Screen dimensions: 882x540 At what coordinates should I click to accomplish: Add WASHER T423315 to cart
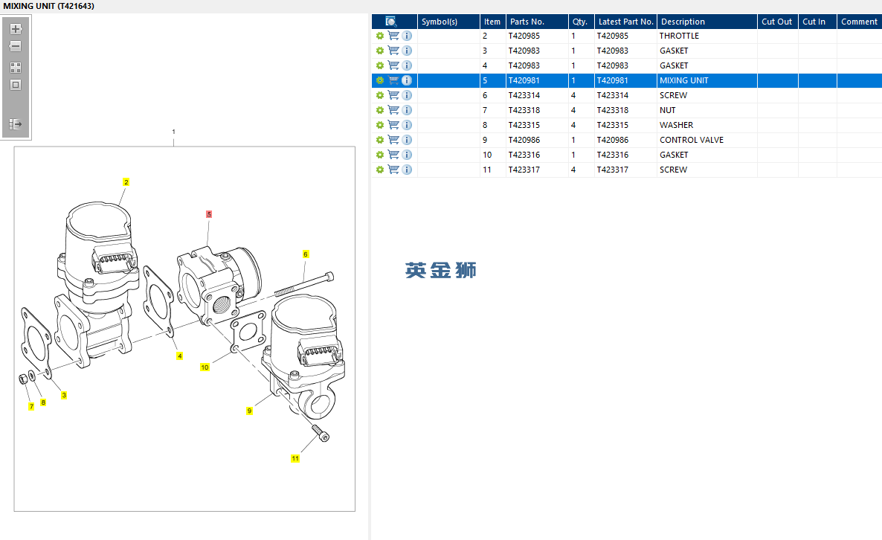coord(393,125)
